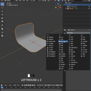Click the Start (起始) frame field
This screenshot has width=91, height=91.
pos(51,85)
